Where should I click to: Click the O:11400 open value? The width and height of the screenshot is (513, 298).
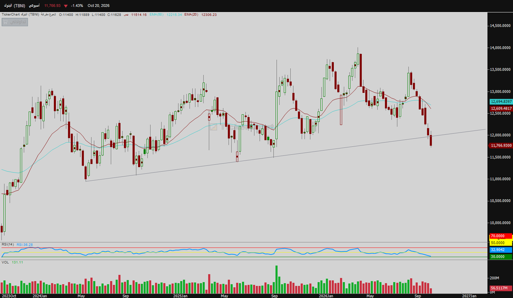66,15
